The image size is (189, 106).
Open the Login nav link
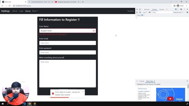click(21, 11)
